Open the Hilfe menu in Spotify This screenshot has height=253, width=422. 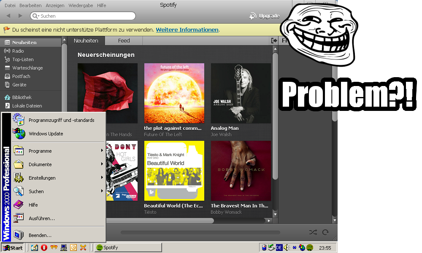tap(101, 5)
